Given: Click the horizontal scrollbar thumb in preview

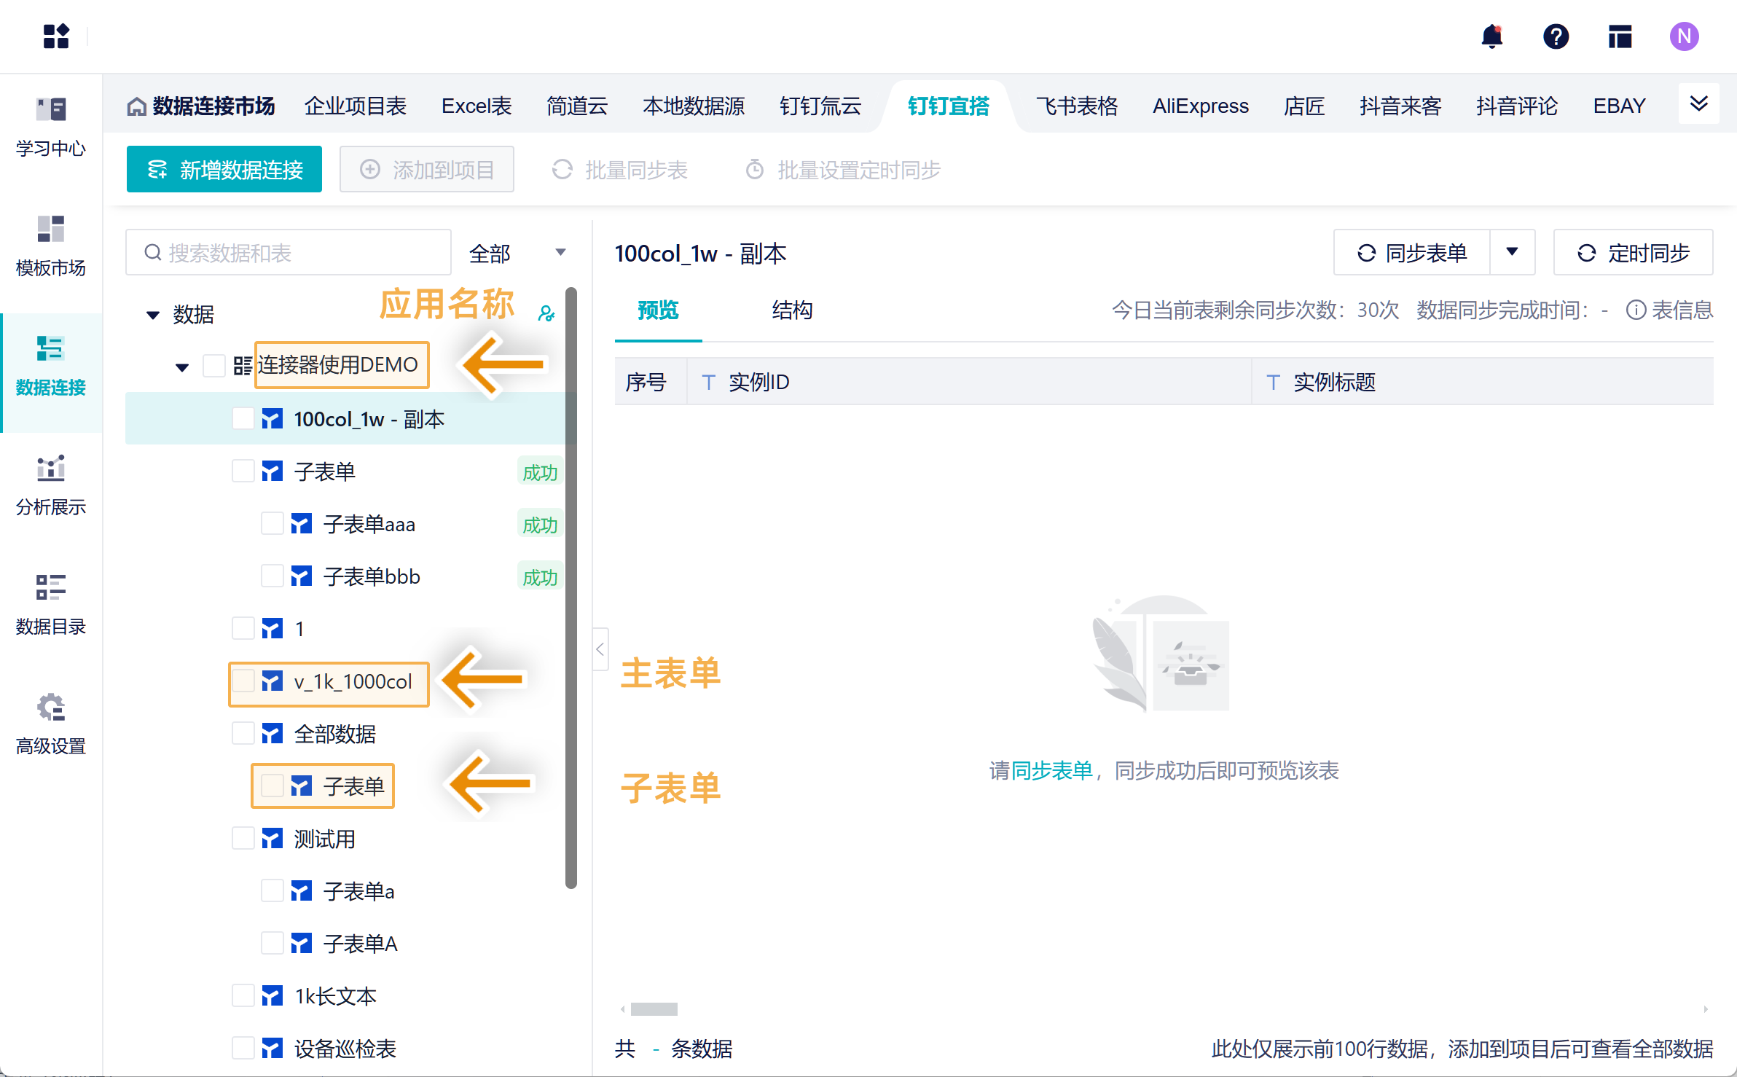Looking at the screenshot, I should tap(654, 1009).
